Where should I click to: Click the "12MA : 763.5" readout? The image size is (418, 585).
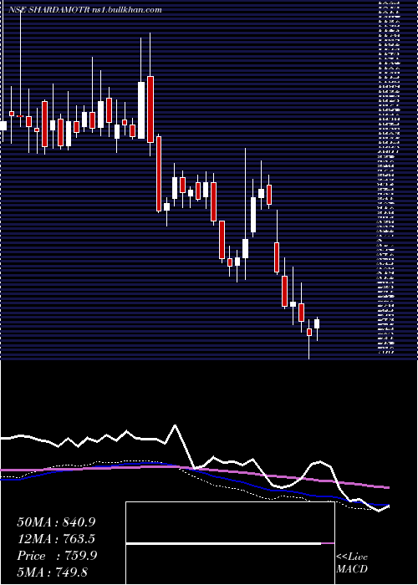point(56,539)
